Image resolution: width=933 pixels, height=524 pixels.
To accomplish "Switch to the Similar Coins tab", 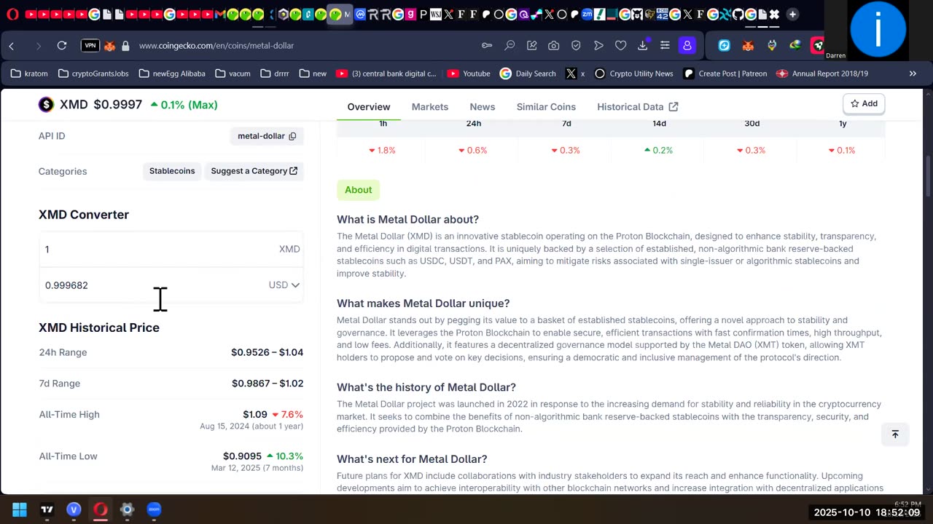I will (x=546, y=107).
